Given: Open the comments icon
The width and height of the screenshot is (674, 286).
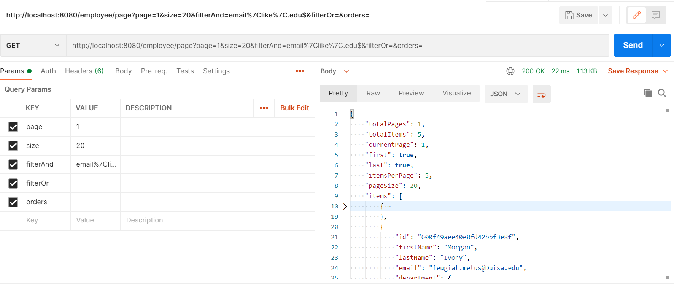Looking at the screenshot, I should point(656,15).
